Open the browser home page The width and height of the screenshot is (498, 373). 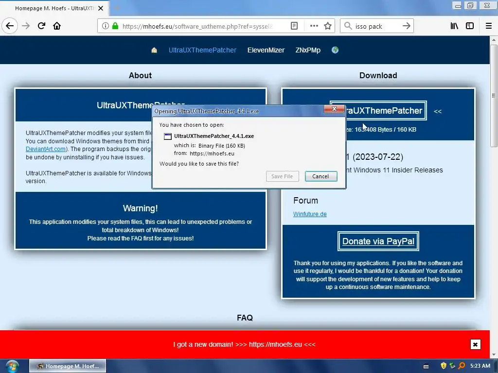point(57,26)
